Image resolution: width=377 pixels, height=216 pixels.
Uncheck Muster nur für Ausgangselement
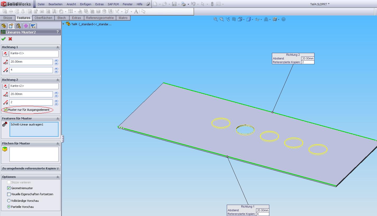tap(6, 110)
